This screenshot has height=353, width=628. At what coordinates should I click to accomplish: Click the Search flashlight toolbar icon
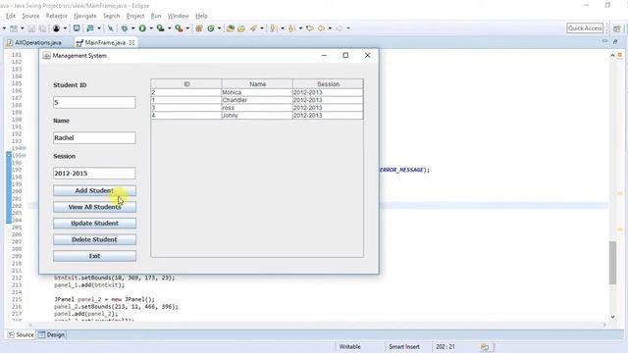[253, 28]
